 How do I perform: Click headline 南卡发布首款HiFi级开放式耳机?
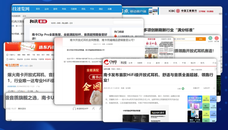(x=158, y=77)
